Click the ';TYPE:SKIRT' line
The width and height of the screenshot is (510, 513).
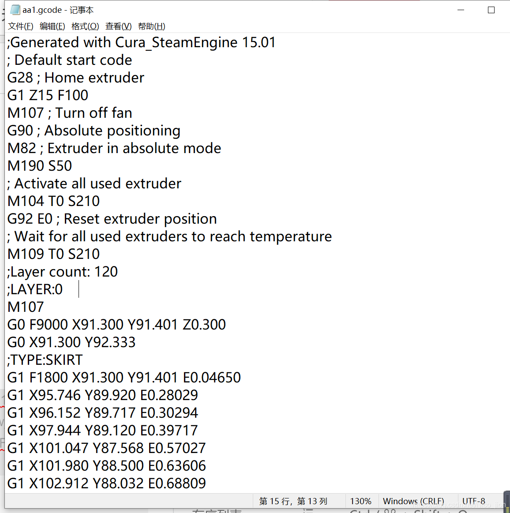tap(45, 360)
